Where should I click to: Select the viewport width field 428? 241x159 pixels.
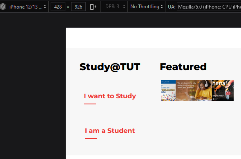coord(58,7)
